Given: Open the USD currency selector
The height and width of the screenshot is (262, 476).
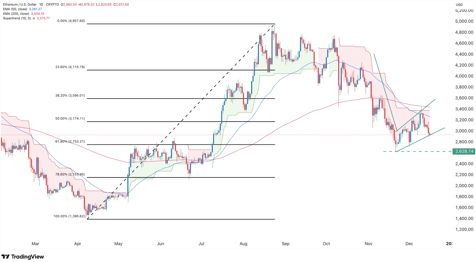Looking at the screenshot, I should click(459, 5).
